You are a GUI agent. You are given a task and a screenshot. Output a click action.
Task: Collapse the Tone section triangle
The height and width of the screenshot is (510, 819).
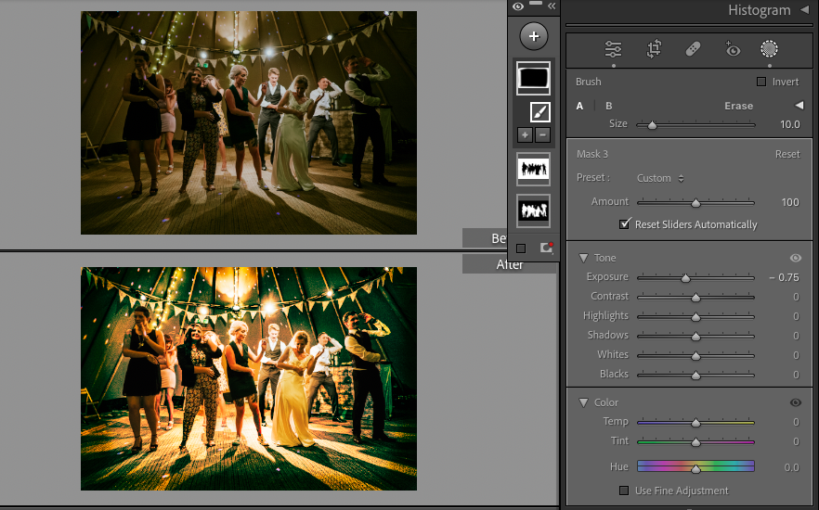(x=583, y=258)
